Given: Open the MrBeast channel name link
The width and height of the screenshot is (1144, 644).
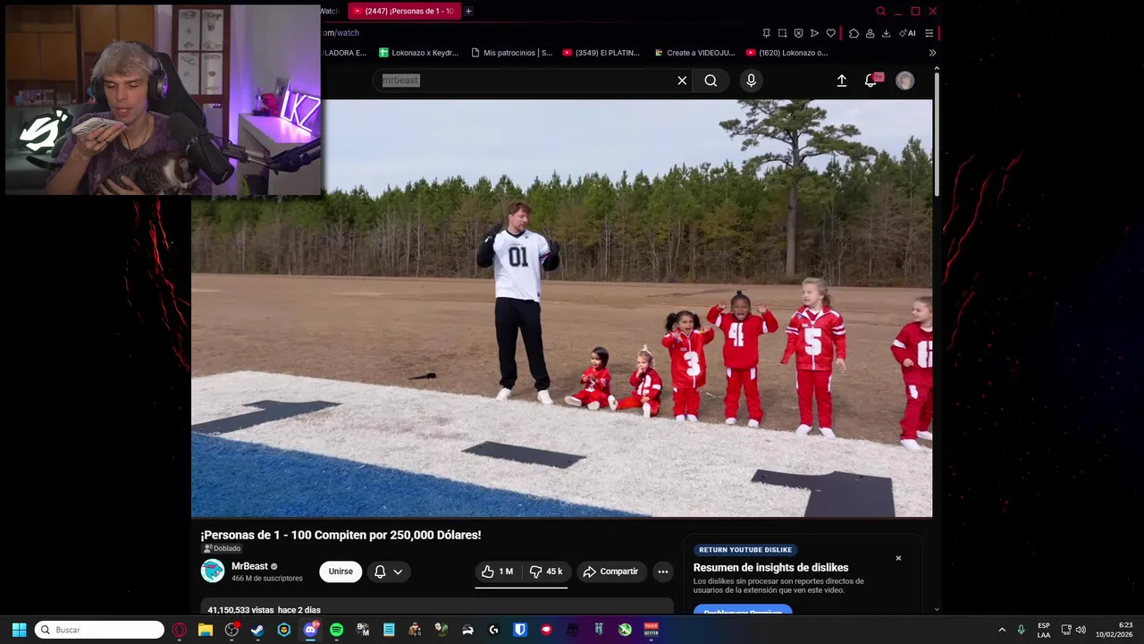Looking at the screenshot, I should coord(249,566).
